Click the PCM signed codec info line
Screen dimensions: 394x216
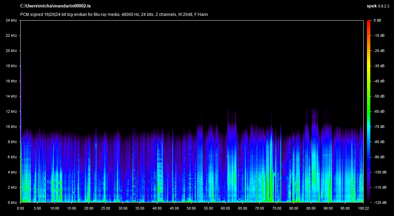click(x=114, y=14)
